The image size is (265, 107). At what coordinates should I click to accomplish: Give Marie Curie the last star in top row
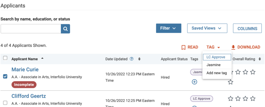click(x=253, y=72)
